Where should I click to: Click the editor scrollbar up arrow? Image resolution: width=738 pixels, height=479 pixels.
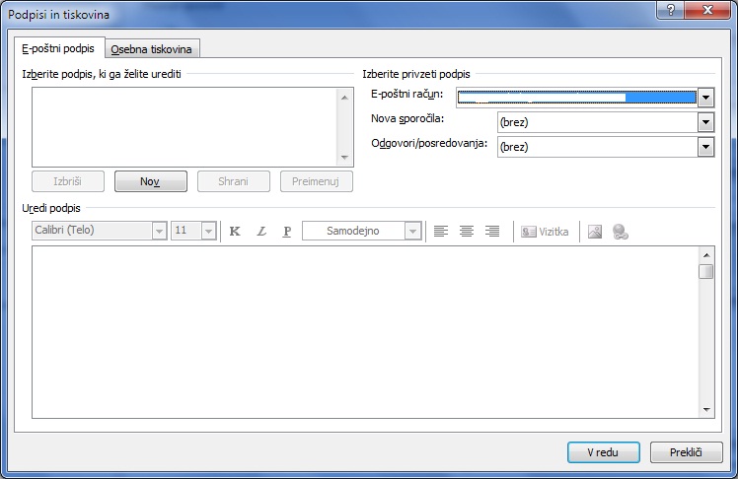pyautogui.click(x=706, y=255)
